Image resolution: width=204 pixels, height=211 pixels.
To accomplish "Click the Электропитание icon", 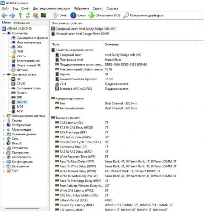I will 14,61.
